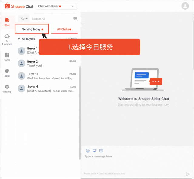Viewport: 194px width, 179px height.
Task: Click the laptop chat illustration
Action: (x=142, y=79)
